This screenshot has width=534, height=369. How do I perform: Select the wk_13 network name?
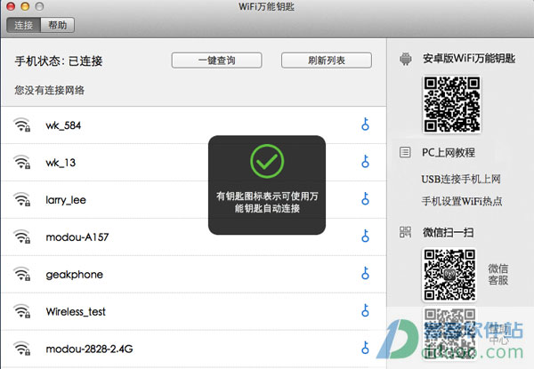tap(61, 163)
